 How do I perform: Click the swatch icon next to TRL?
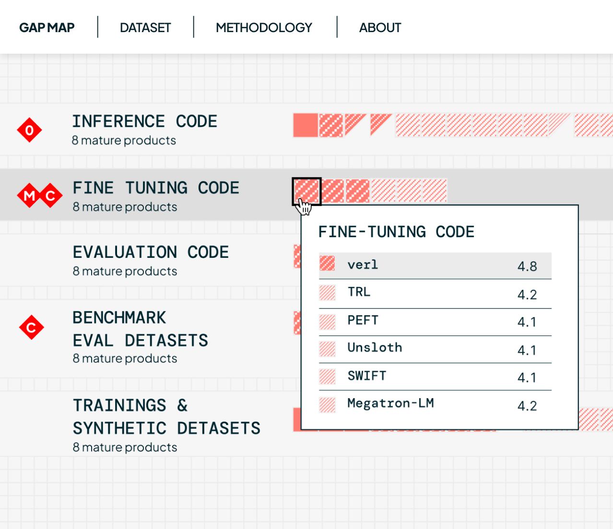(327, 292)
